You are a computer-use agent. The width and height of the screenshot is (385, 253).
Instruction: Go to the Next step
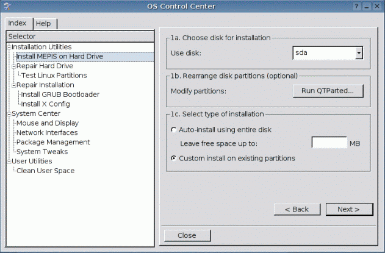349,209
